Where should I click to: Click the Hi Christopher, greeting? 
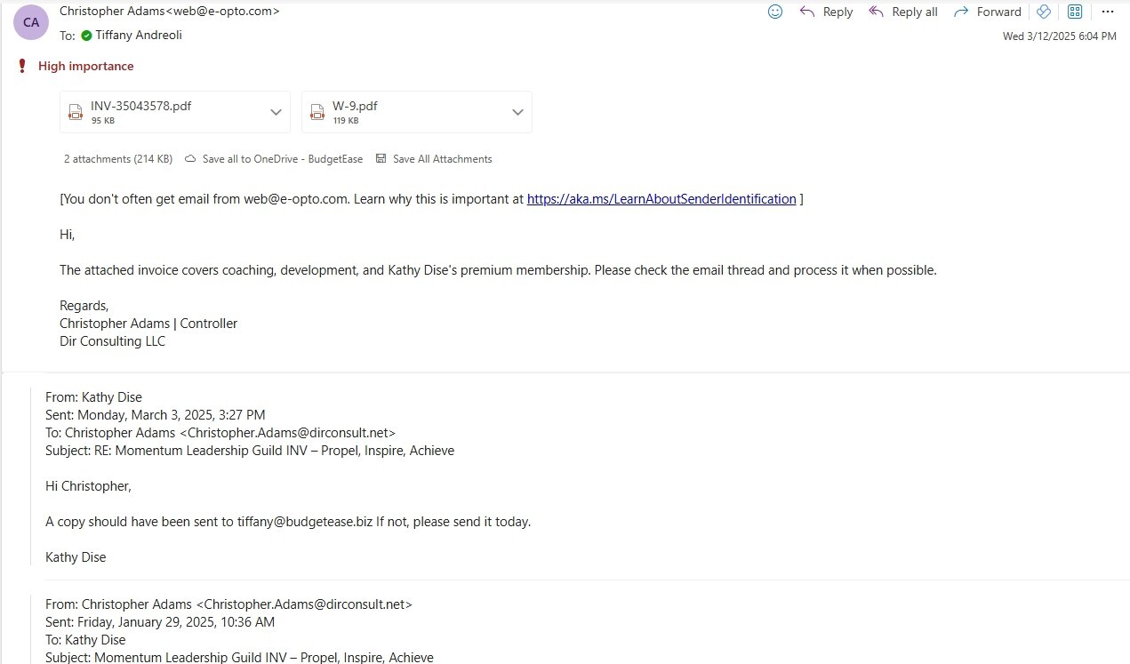coord(88,486)
